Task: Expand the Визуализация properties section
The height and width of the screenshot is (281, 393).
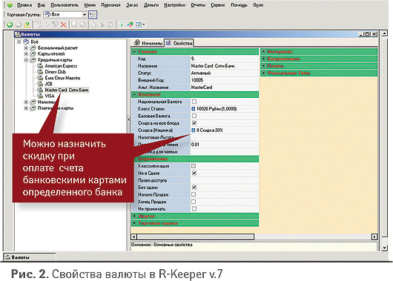Action: (264, 59)
